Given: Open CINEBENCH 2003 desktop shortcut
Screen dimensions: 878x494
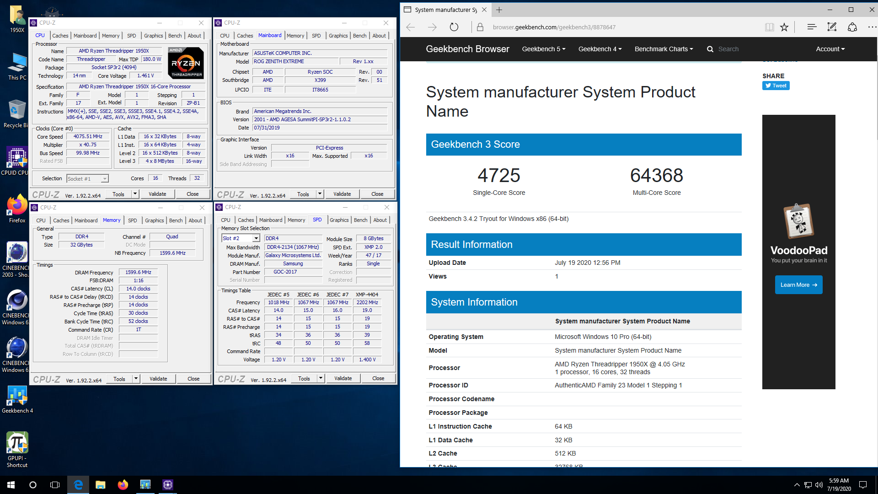Looking at the screenshot, I should tap(16, 259).
